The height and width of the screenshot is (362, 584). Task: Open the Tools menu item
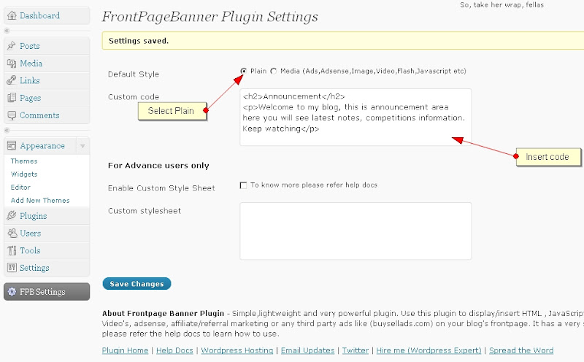(30, 250)
